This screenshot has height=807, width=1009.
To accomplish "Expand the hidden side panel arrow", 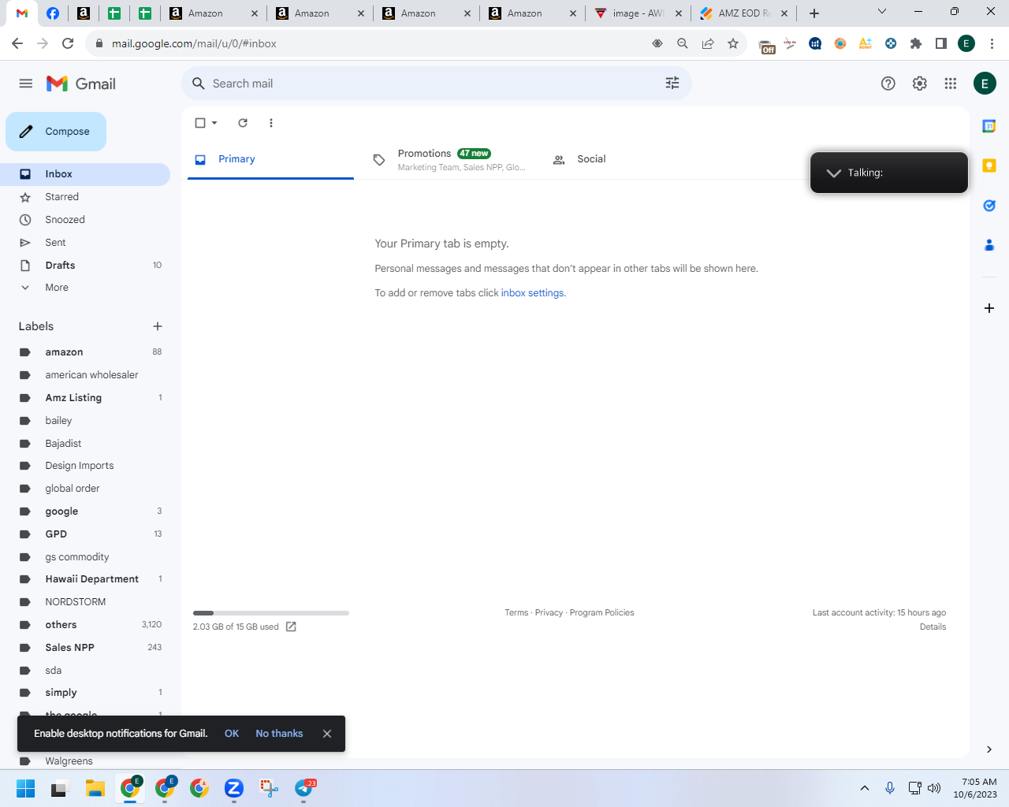I will [989, 749].
